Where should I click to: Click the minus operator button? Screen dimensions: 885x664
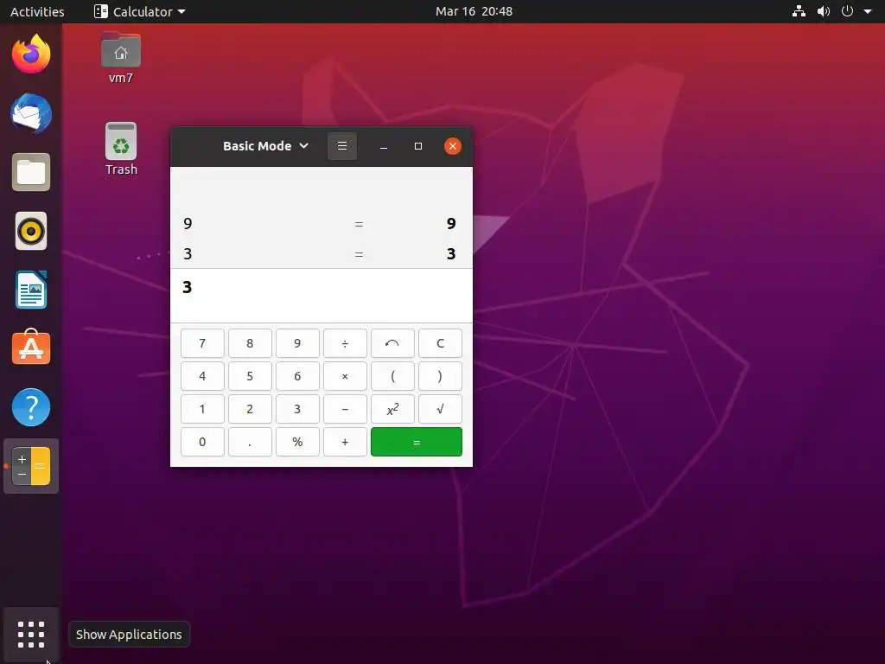345,409
